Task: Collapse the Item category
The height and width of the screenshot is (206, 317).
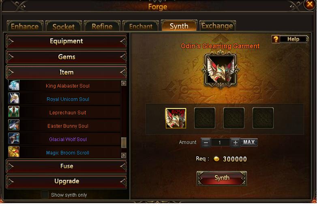Action: [x=66, y=72]
